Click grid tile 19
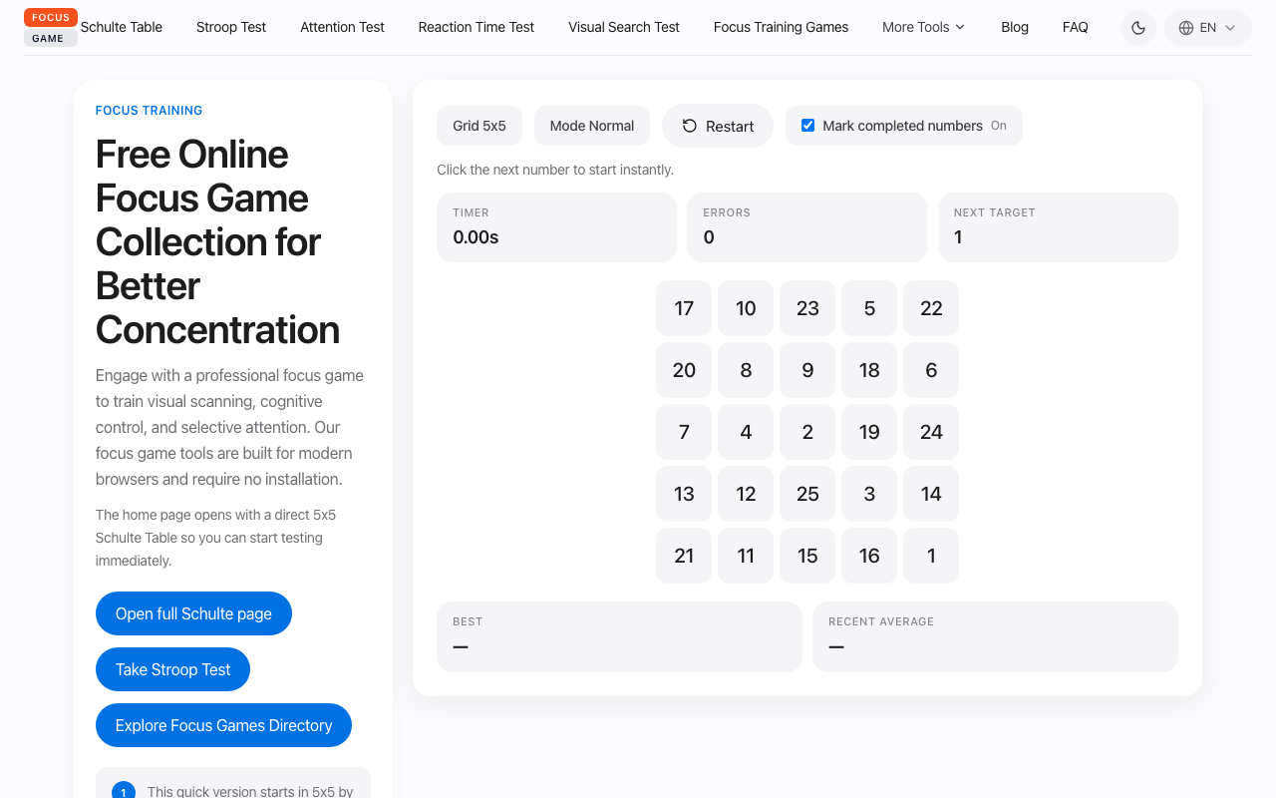The image size is (1276, 798). point(869,432)
